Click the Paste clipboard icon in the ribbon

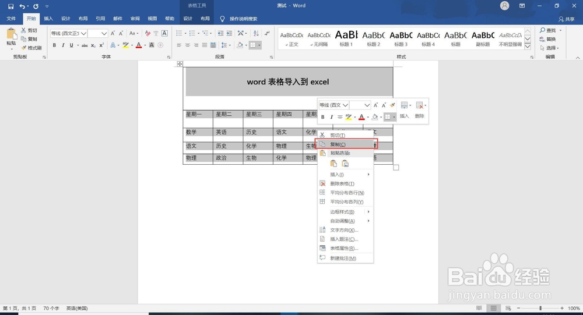click(12, 34)
